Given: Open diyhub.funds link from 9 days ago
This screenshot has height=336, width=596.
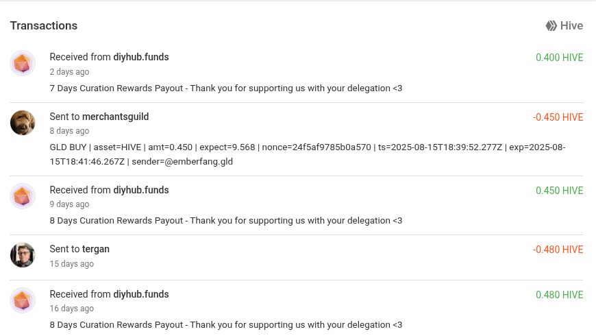Looking at the screenshot, I should (141, 190).
